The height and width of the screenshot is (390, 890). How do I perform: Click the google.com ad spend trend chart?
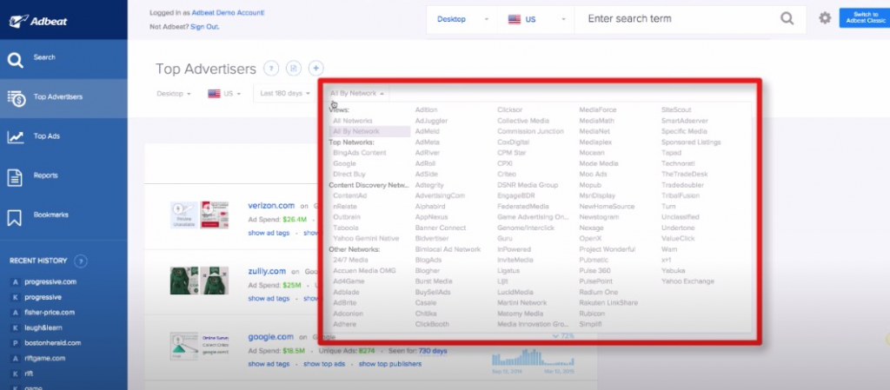coord(533,358)
